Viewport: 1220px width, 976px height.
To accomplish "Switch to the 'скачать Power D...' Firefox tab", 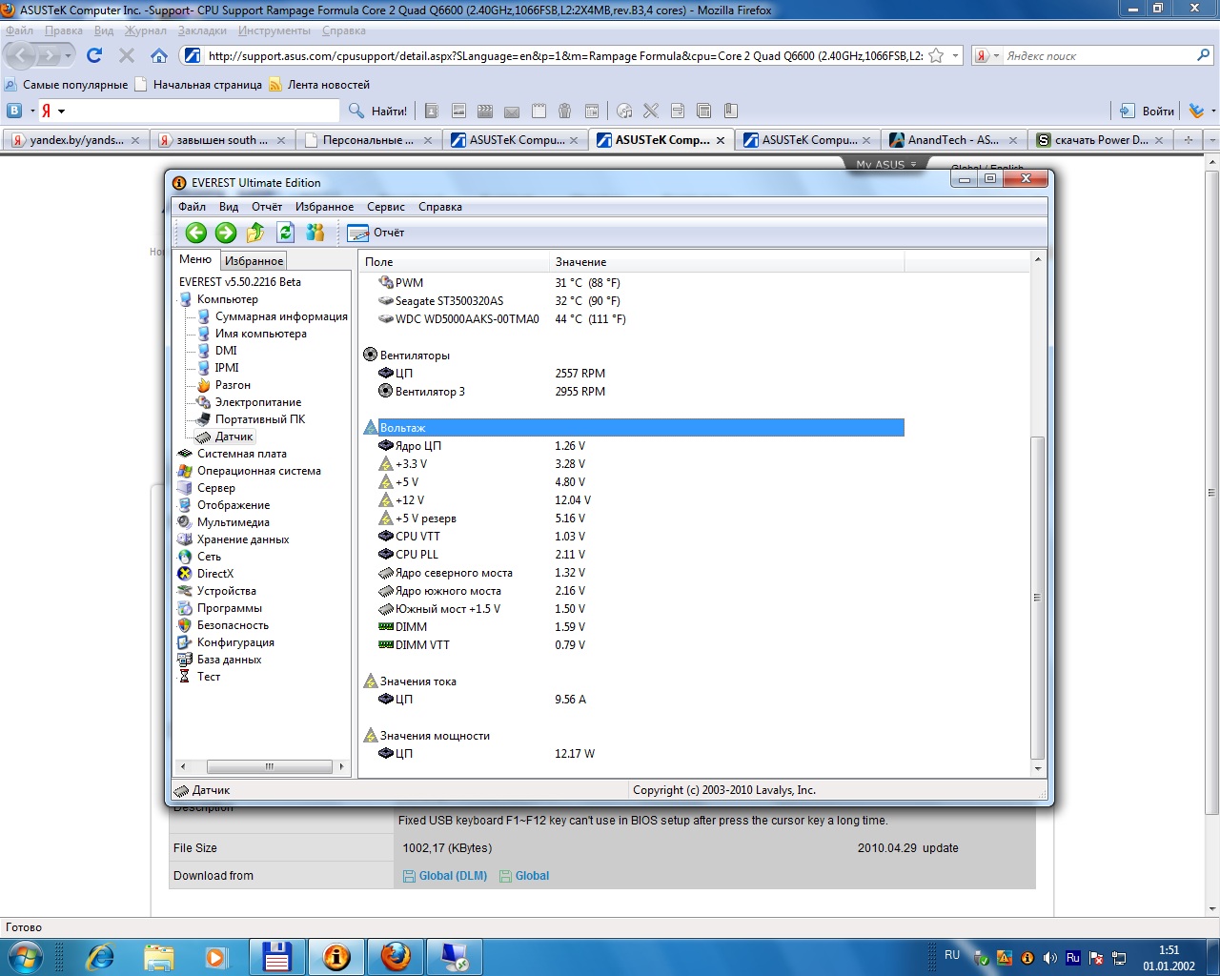I will click(x=1100, y=140).
